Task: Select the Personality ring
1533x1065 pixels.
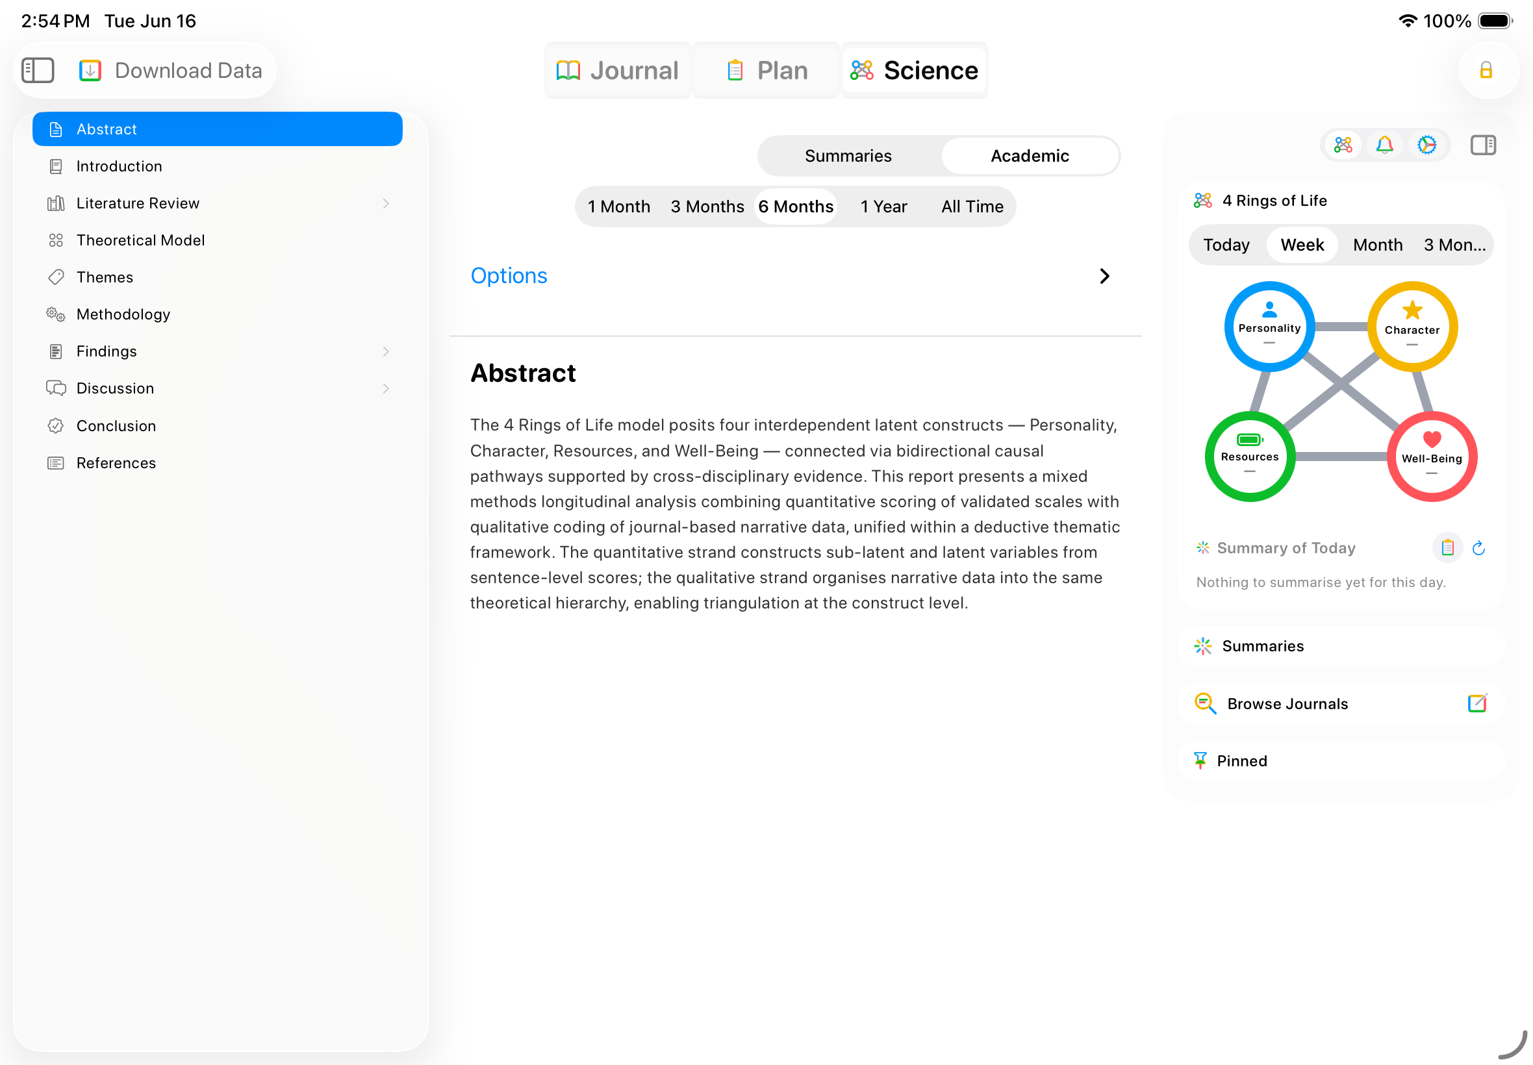Action: pos(1269,326)
